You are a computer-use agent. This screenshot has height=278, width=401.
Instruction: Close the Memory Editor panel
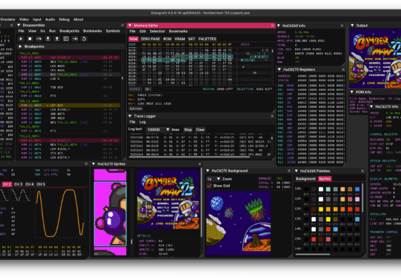(273, 26)
